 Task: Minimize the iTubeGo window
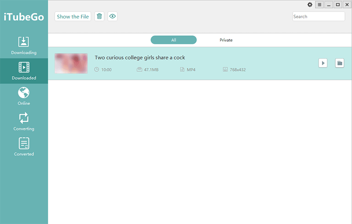(x=329, y=4)
